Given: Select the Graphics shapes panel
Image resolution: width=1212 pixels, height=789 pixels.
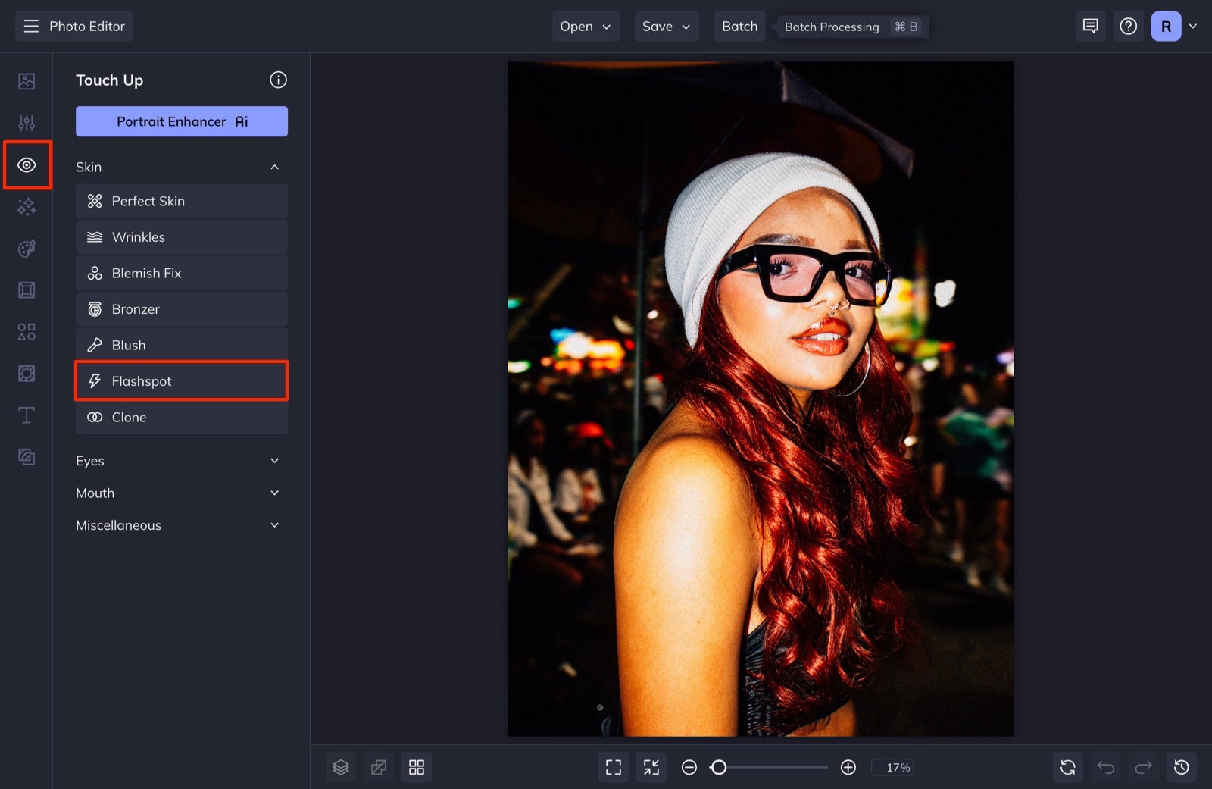Looking at the screenshot, I should click(x=27, y=331).
